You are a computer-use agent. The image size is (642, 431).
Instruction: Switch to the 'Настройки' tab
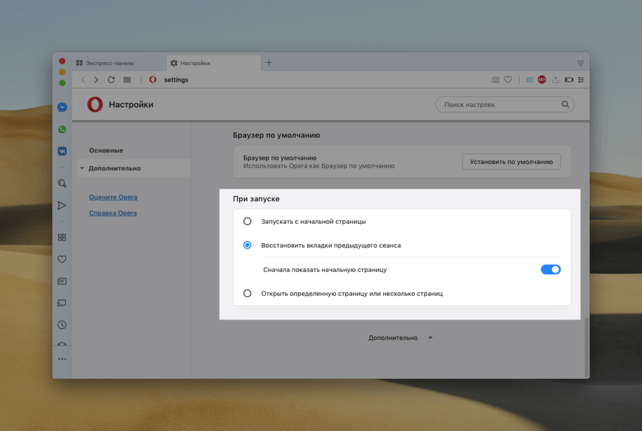tap(213, 63)
